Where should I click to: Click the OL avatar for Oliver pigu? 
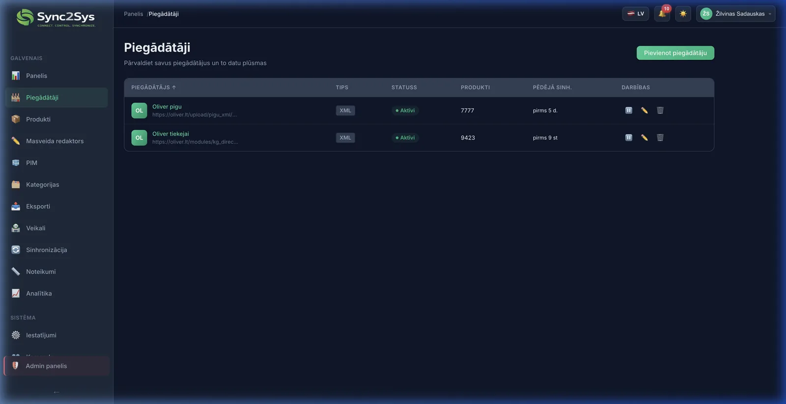(x=139, y=110)
